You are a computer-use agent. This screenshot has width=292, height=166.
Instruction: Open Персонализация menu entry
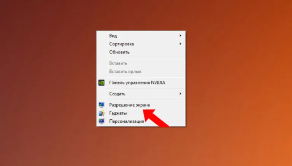[x=141, y=121]
